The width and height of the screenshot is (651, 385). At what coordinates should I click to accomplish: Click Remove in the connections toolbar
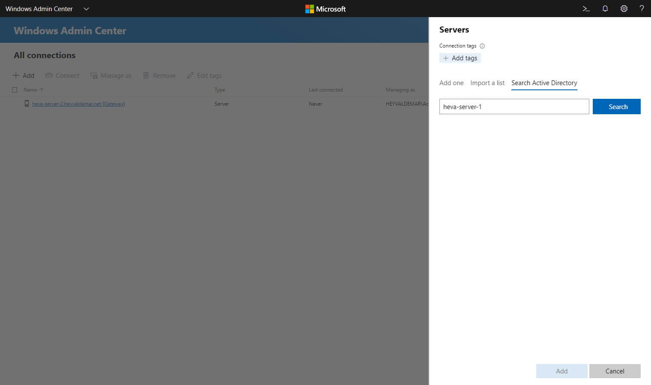(x=159, y=75)
